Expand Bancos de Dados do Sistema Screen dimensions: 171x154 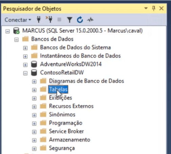click(x=25, y=48)
